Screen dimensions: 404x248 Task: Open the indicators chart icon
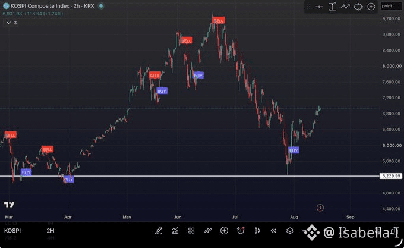[175, 231]
